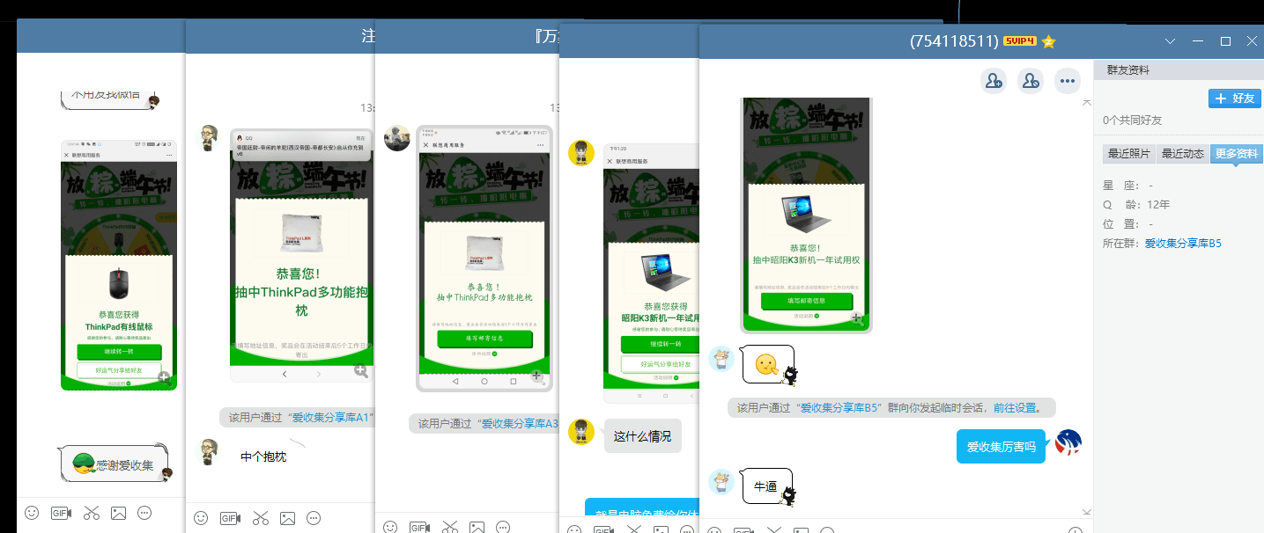Click the more tools icon in the leftmost chat toolbar
Screen dimensions: 1264x533
tap(145, 512)
